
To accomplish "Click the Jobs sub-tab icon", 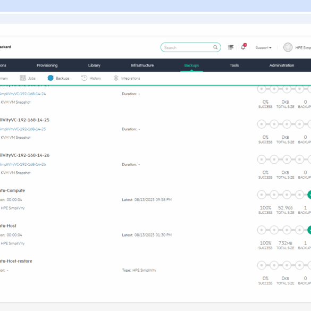I will [x=23, y=78].
